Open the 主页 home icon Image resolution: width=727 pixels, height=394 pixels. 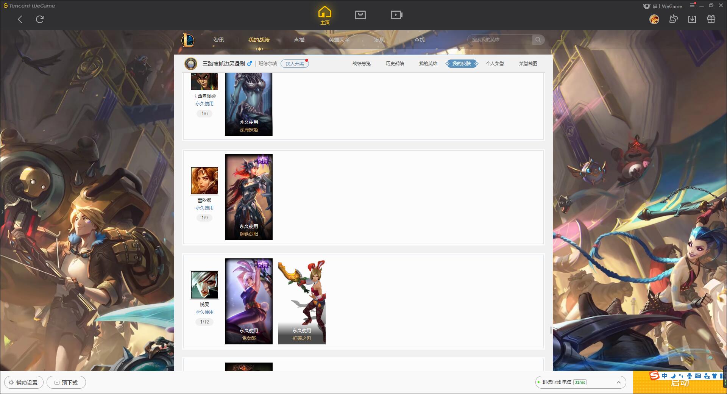pos(325,16)
